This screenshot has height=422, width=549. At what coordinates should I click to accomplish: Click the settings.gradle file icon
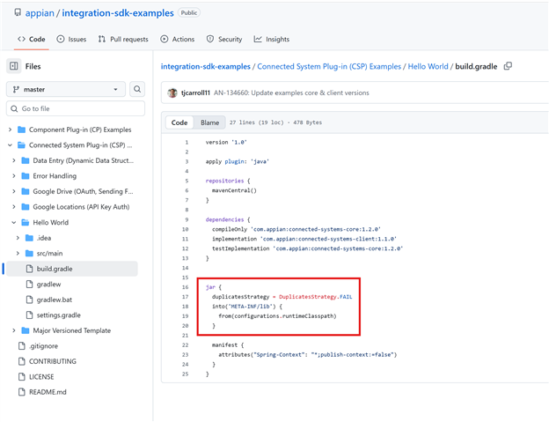pos(29,315)
